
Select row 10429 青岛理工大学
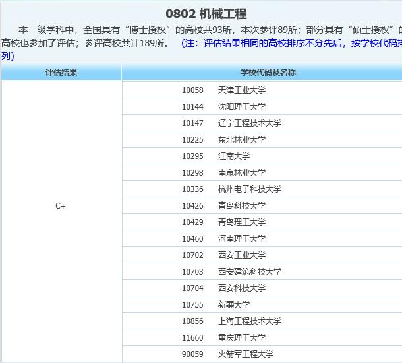tap(262, 222)
